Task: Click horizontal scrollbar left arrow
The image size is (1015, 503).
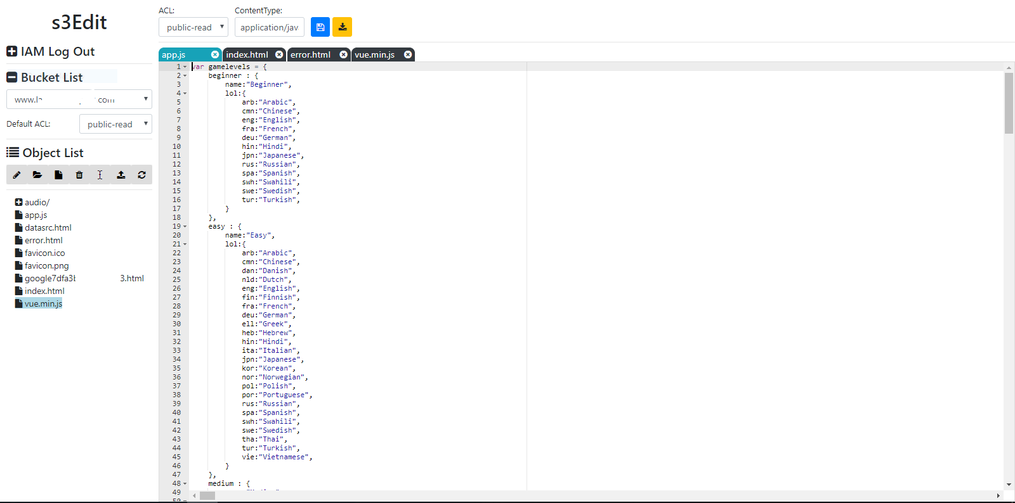Action: tap(194, 495)
